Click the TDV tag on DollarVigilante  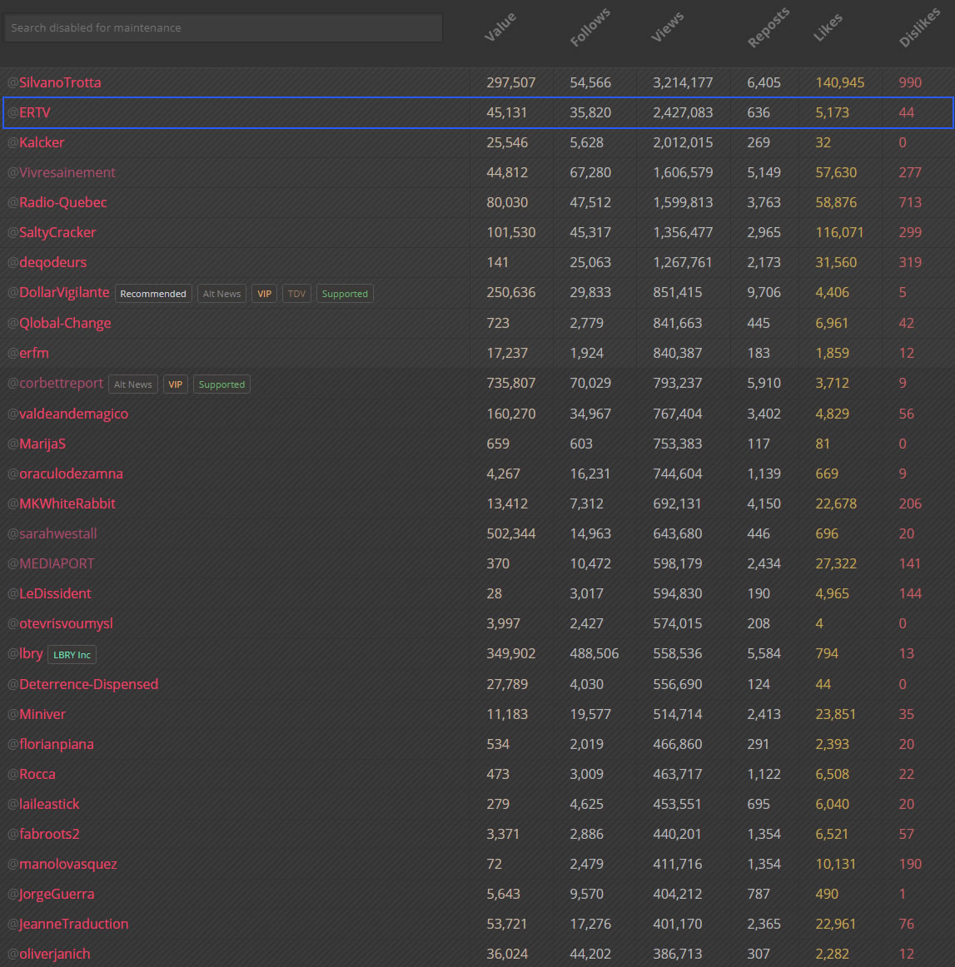point(296,294)
